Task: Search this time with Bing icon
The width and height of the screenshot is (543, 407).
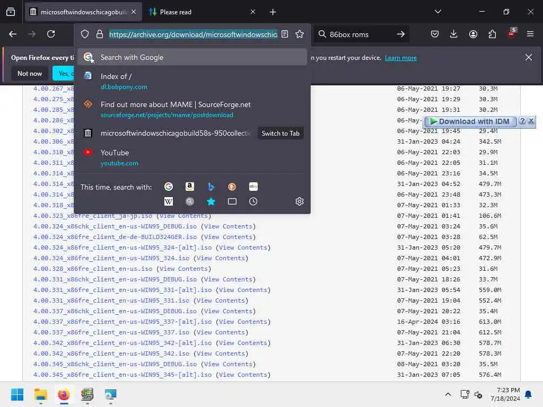Action: point(211,187)
